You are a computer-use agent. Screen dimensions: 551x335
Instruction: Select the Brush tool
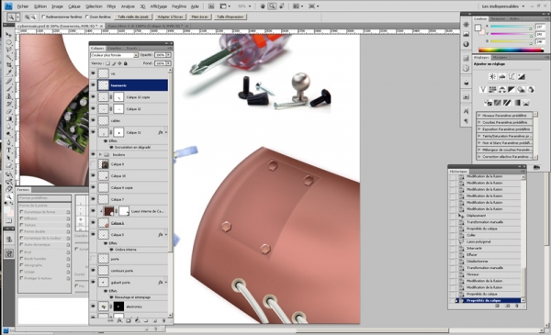(x=9, y=88)
